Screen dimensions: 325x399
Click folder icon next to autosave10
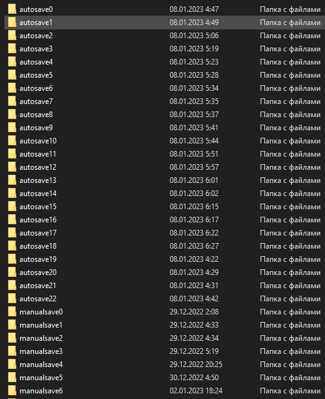pyautogui.click(x=12, y=141)
